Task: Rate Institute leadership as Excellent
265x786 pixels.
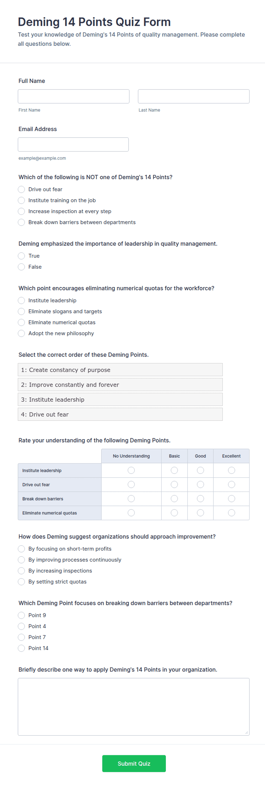Action: pyautogui.click(x=231, y=470)
